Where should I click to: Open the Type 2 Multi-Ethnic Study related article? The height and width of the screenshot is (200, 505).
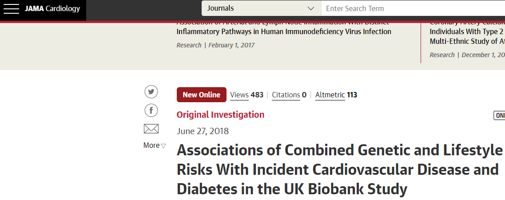coord(467,36)
